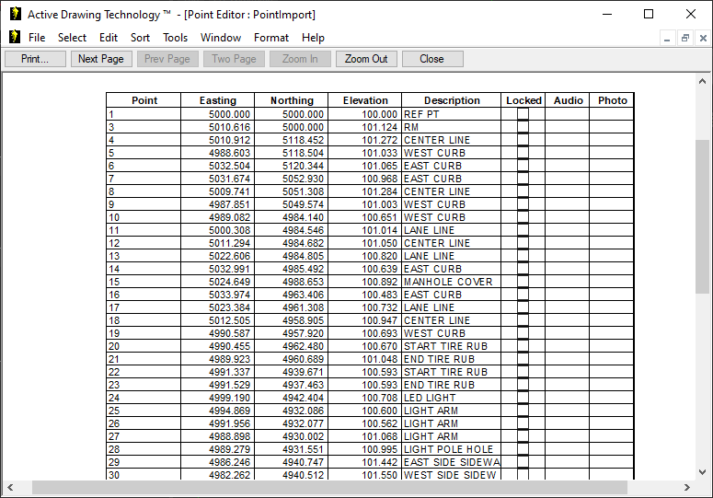
Task: Open the File menu
Action: pyautogui.click(x=37, y=38)
